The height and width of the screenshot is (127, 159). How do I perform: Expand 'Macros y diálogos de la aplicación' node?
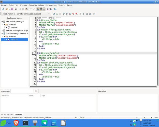2,30
